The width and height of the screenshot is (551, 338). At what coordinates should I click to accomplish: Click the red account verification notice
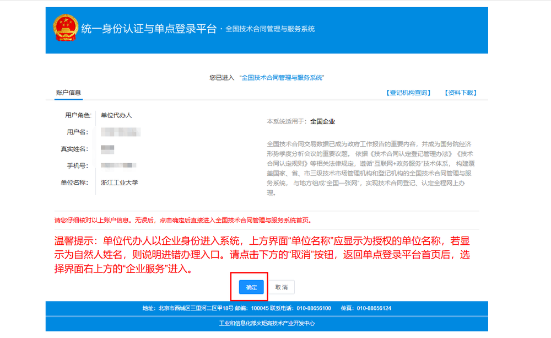coord(183,220)
